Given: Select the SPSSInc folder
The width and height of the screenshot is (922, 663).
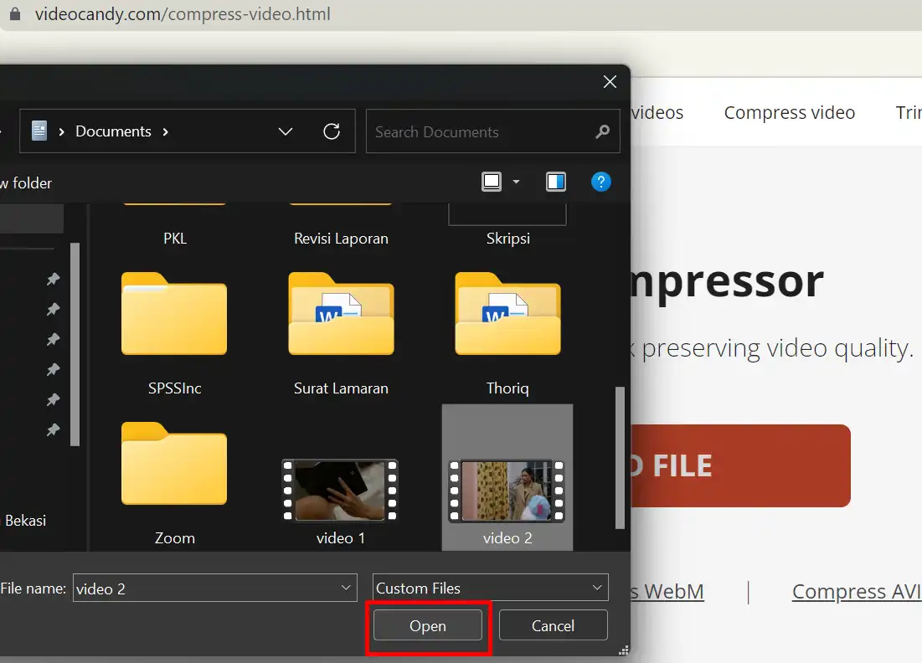Looking at the screenshot, I should click(x=174, y=334).
